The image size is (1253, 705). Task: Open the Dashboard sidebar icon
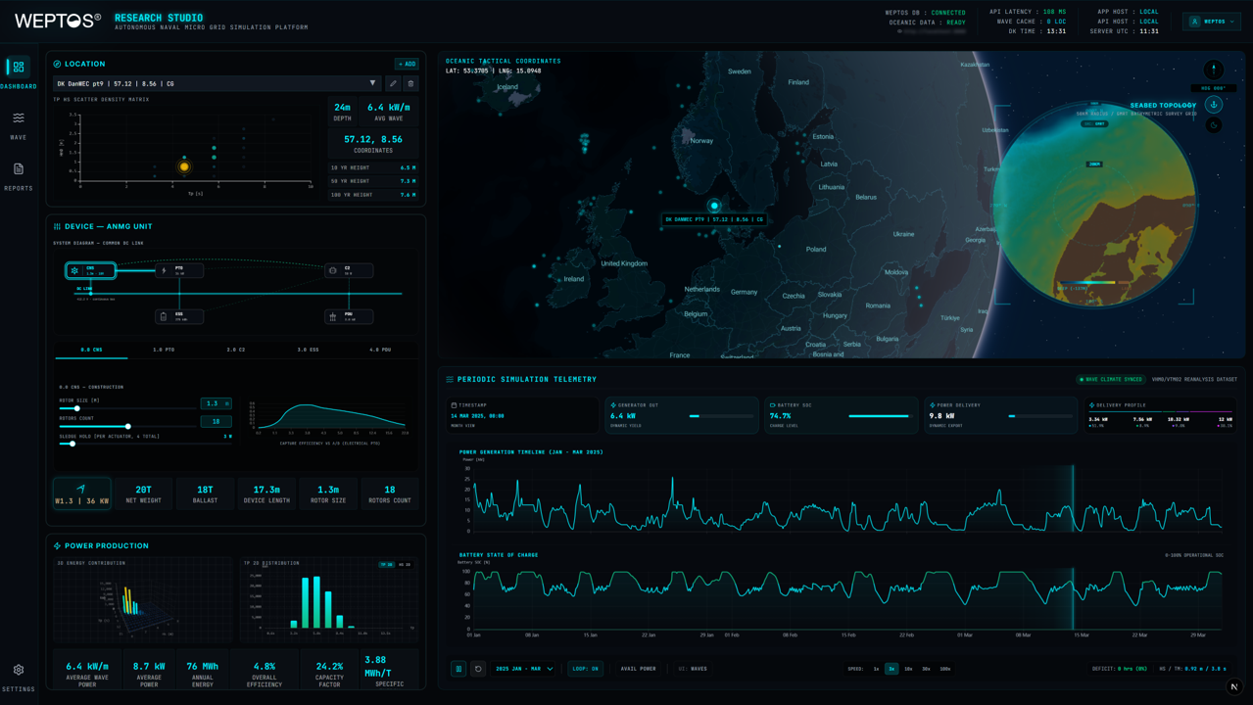coord(18,67)
